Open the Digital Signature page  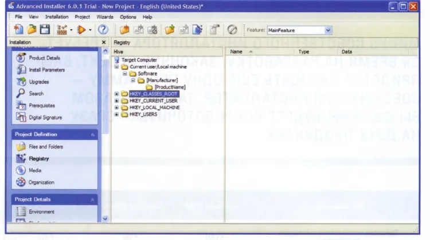point(39,118)
